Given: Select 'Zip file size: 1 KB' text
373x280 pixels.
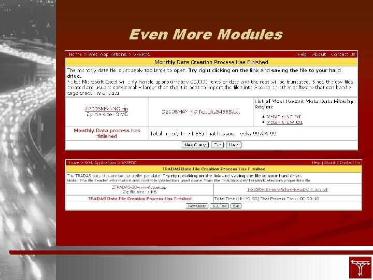Looking at the screenshot, I should [x=140, y=192].
